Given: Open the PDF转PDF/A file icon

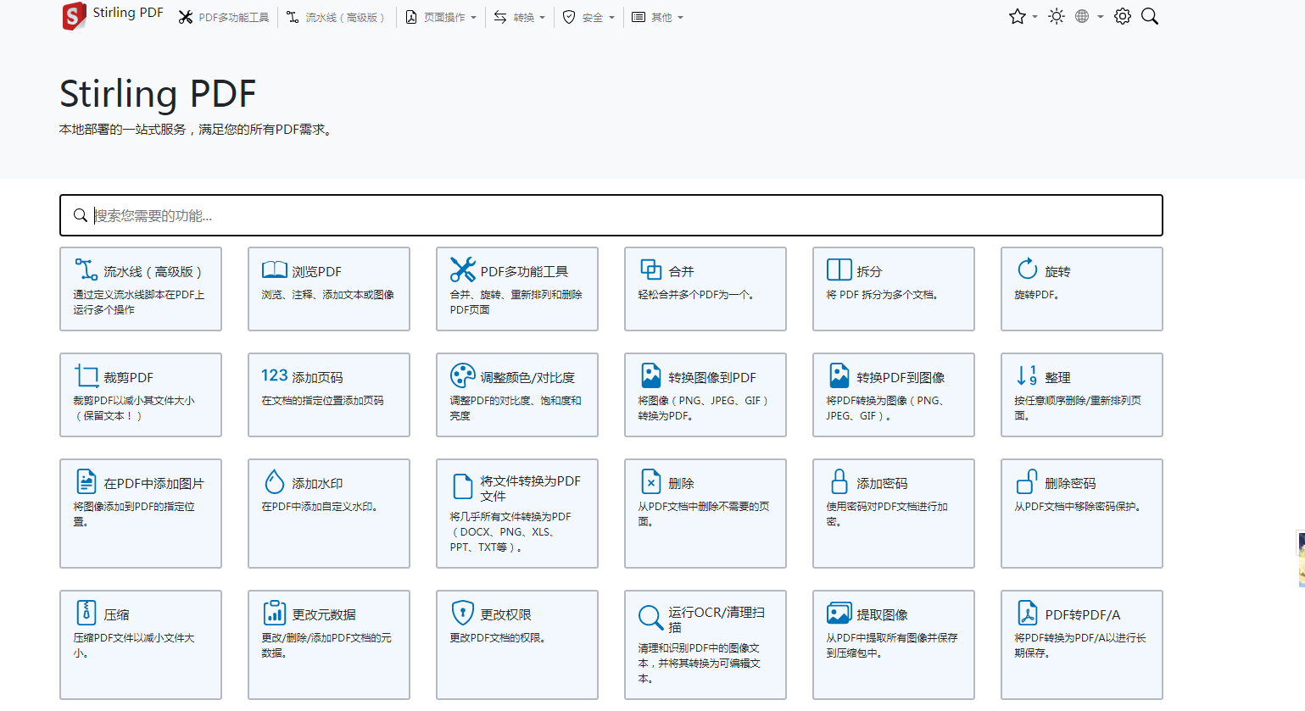Looking at the screenshot, I should click(1027, 612).
